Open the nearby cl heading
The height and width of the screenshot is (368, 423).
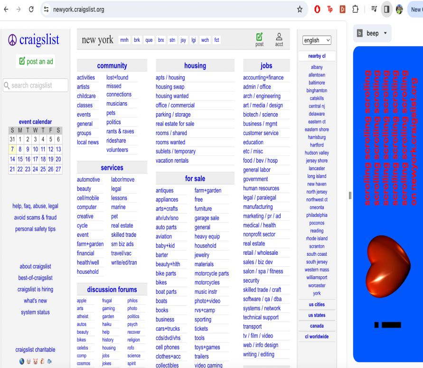317,56
